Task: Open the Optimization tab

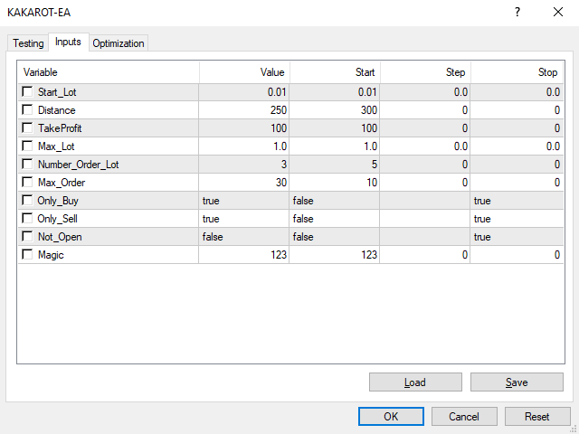Action: pos(119,43)
